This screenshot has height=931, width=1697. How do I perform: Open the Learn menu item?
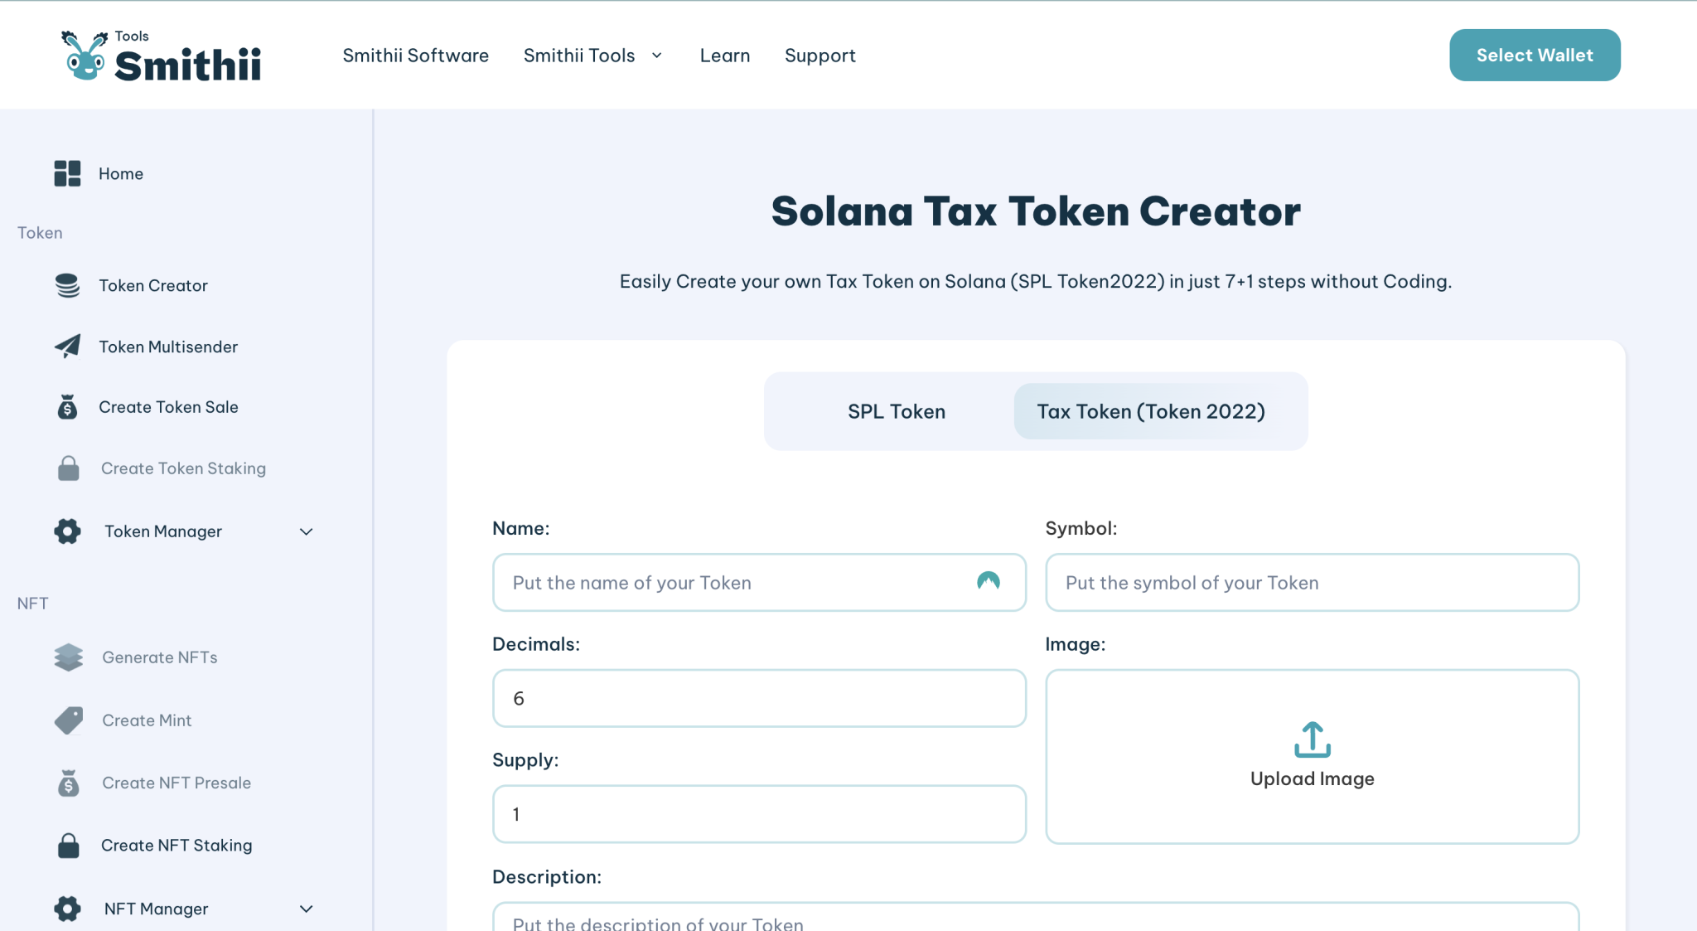[725, 55]
